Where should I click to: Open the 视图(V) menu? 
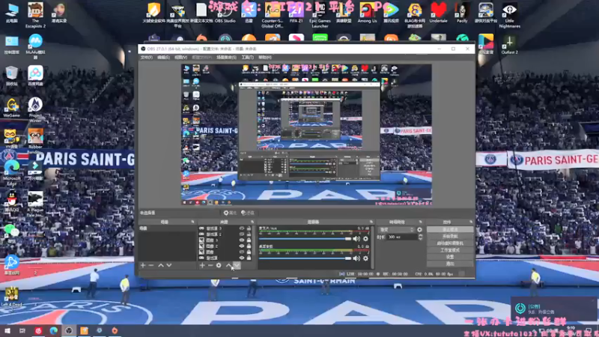180,58
